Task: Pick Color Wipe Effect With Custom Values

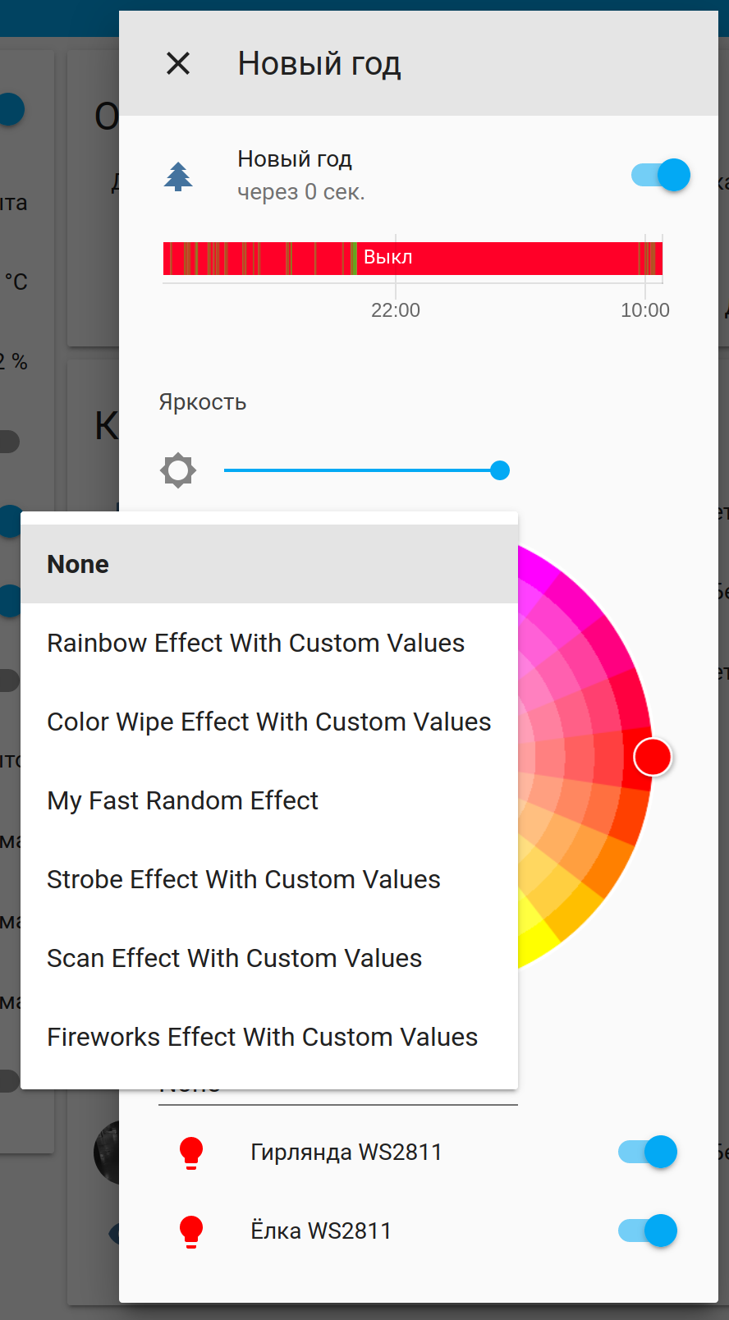Action: [268, 722]
